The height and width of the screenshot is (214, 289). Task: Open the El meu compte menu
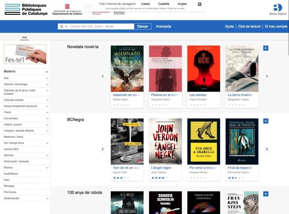coord(276,26)
